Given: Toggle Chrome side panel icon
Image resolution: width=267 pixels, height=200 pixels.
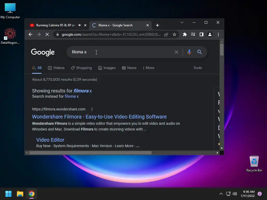Looking at the screenshot, I should click(202, 35).
